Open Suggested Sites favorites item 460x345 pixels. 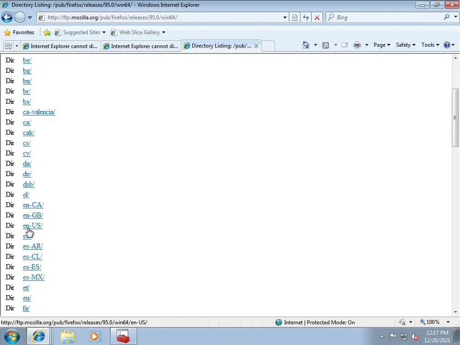[x=80, y=32]
